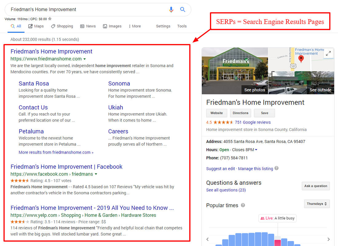
Task: Open search Tools
Action: tap(182, 26)
